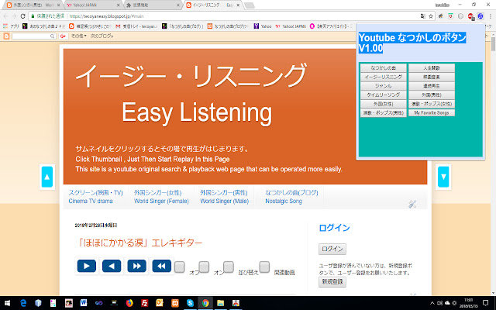The image size is (496, 310).
Task: Open 「ほほにかかる涙」エレキギター post title
Action: point(139,243)
